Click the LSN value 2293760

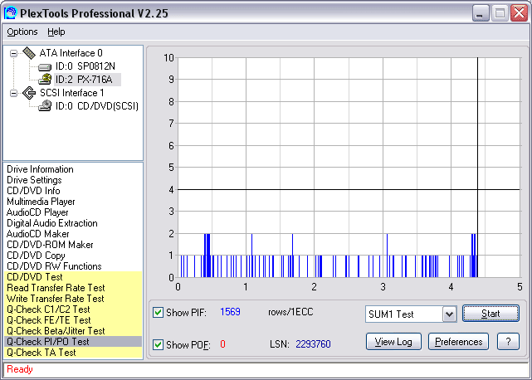[x=313, y=344]
